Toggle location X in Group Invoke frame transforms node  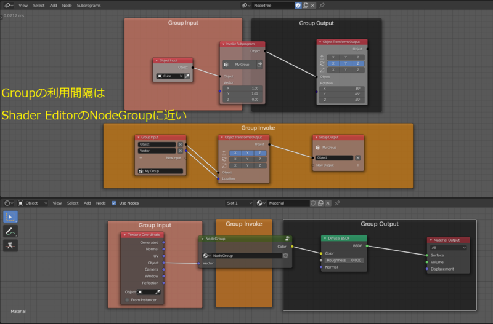[x=235, y=152]
